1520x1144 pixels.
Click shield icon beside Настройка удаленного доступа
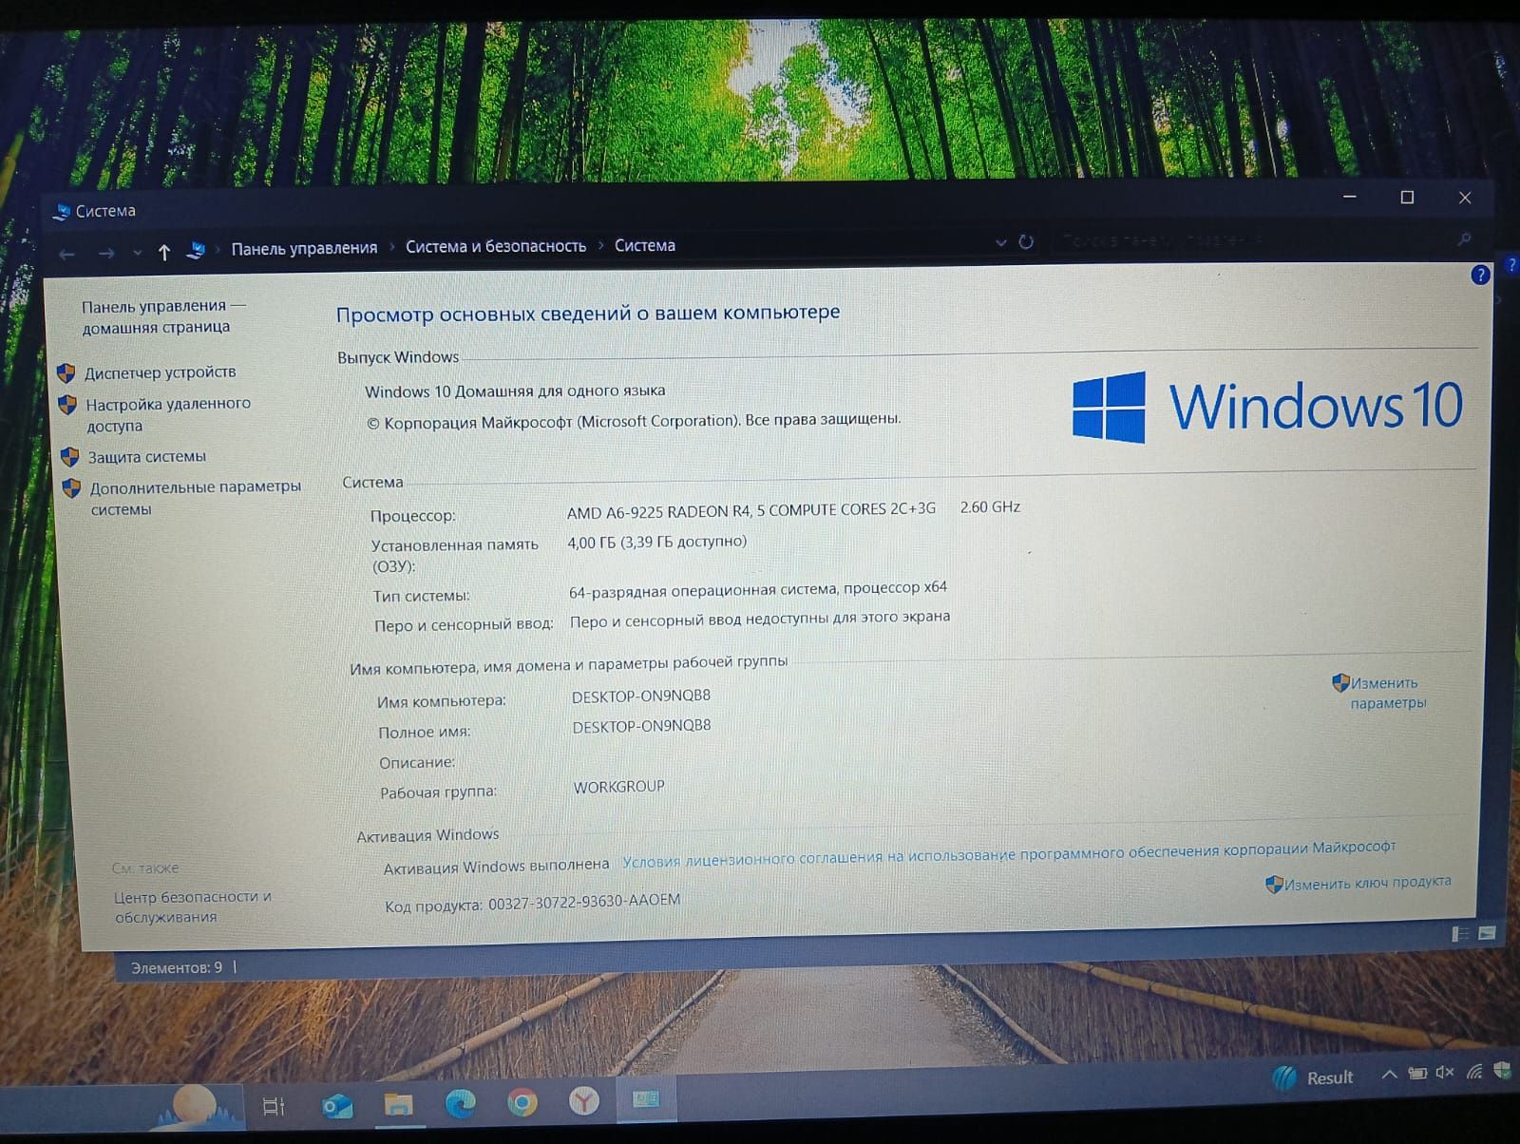pyautogui.click(x=67, y=405)
